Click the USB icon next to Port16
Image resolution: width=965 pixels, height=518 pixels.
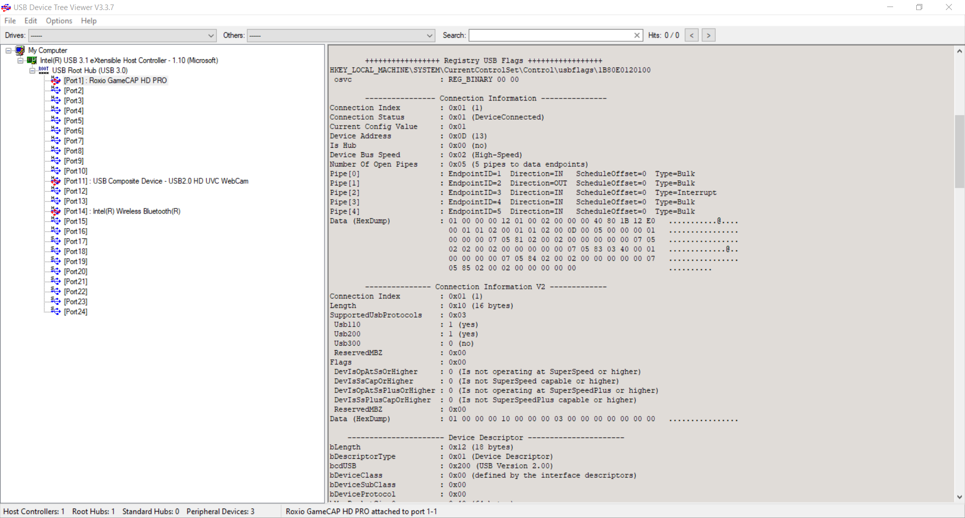(x=55, y=231)
